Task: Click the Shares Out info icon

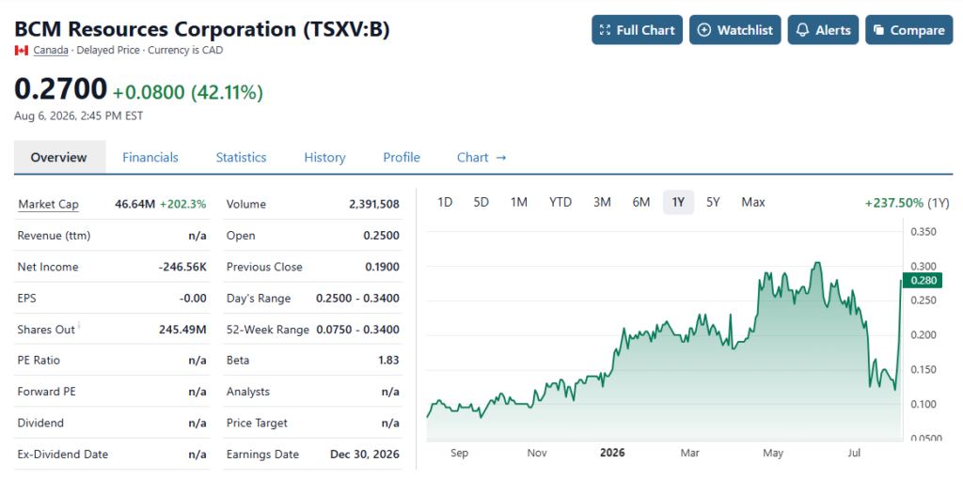Action: pyautogui.click(x=79, y=325)
